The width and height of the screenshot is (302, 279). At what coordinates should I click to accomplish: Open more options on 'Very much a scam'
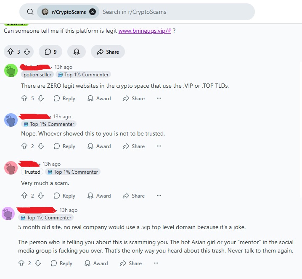159,196
